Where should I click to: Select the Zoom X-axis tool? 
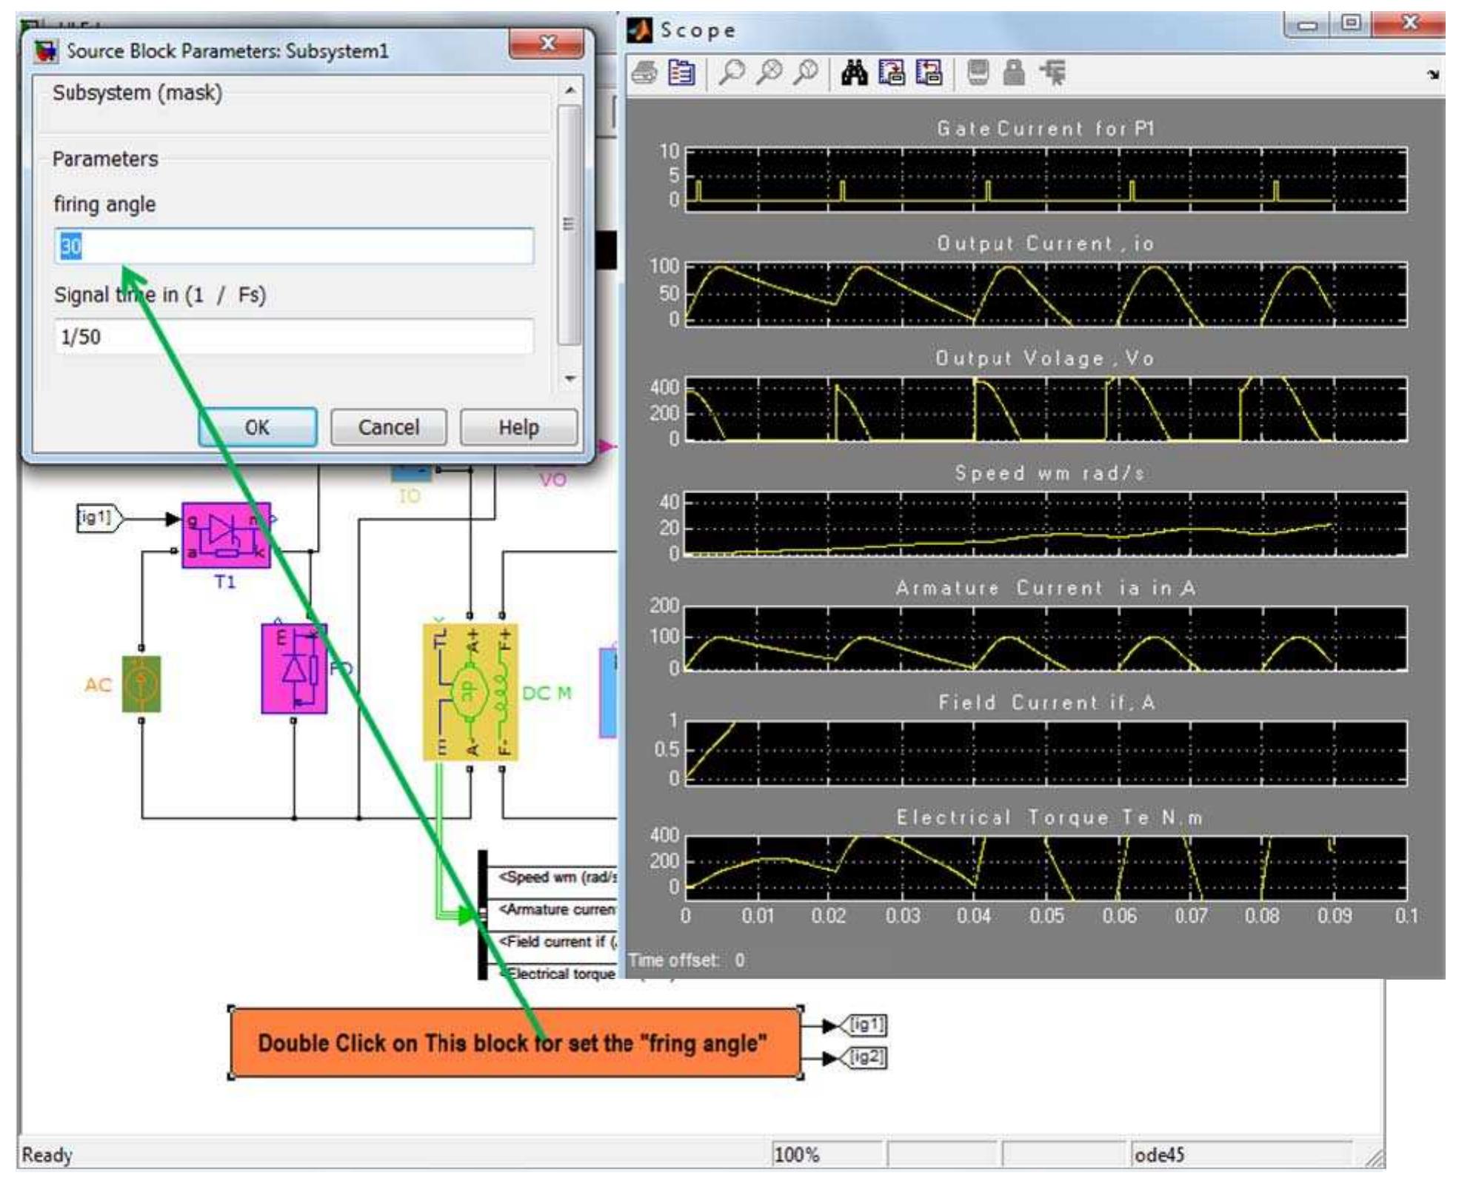769,73
